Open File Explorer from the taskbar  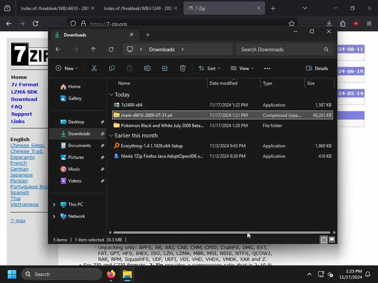point(127,274)
